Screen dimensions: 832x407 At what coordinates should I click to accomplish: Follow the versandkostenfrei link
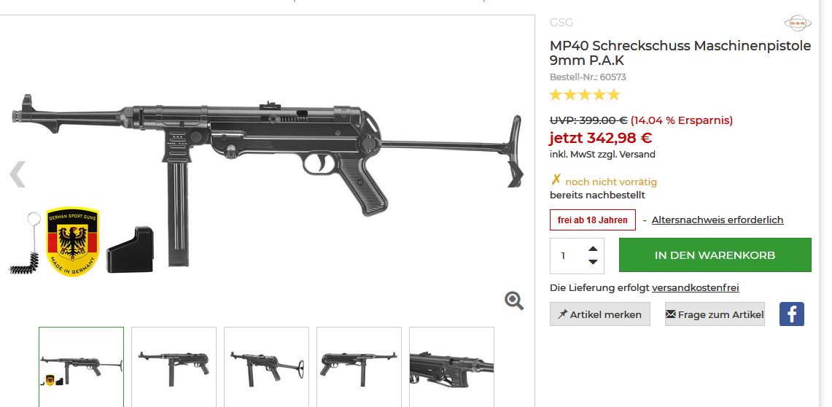pyautogui.click(x=695, y=288)
